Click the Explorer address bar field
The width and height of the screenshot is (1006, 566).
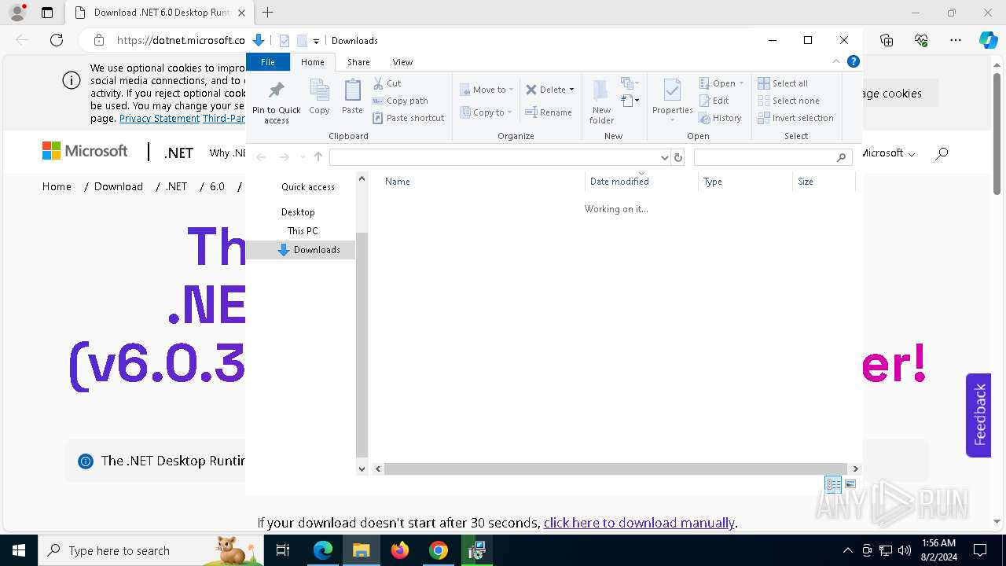[500, 157]
